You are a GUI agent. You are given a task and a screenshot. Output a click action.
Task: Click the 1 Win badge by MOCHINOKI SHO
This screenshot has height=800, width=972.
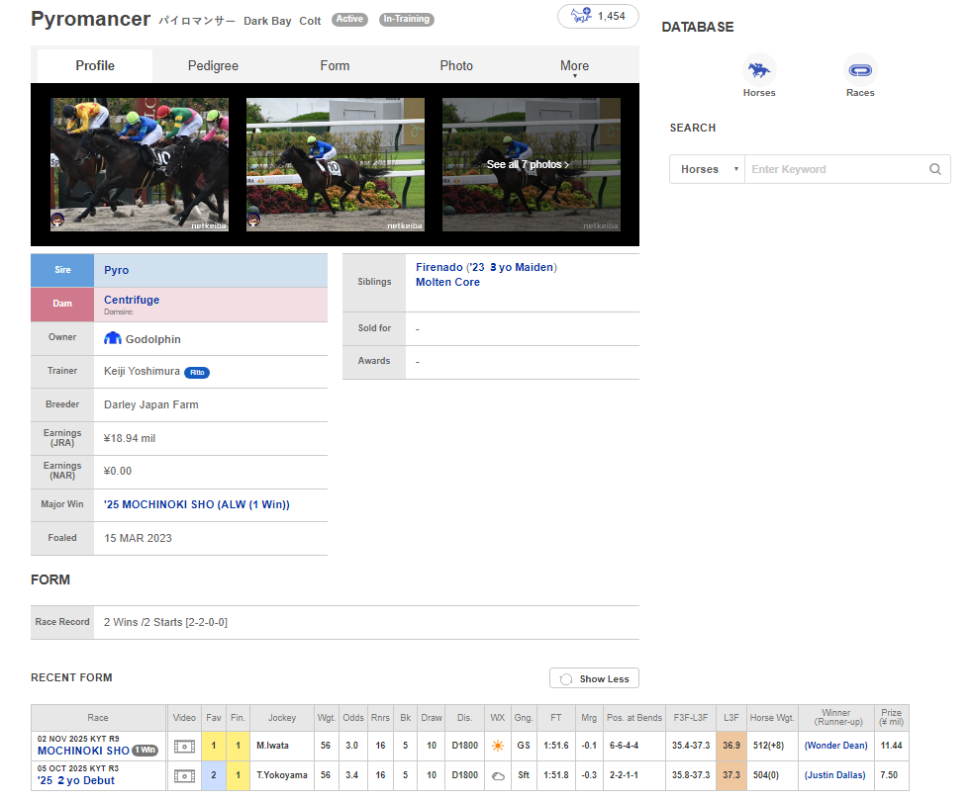click(x=146, y=750)
